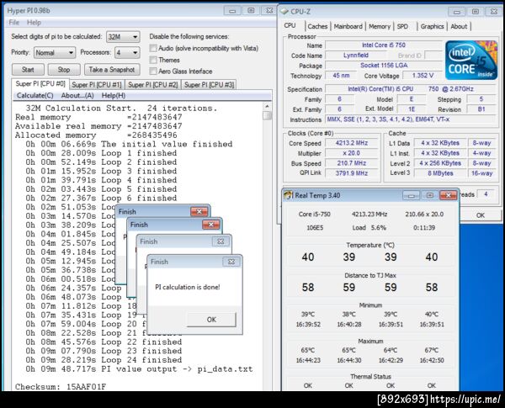Click the Instructions field MMX, SSE list
Image resolution: width=505 pixels, height=408 pixels.
tap(411, 119)
